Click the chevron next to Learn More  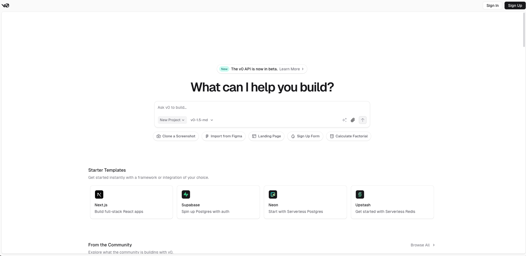(x=303, y=69)
